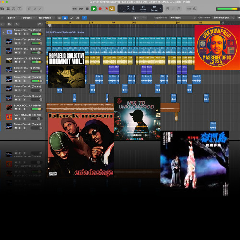Stop playback with the Stop button
240x240 pixels.
point(87,9)
